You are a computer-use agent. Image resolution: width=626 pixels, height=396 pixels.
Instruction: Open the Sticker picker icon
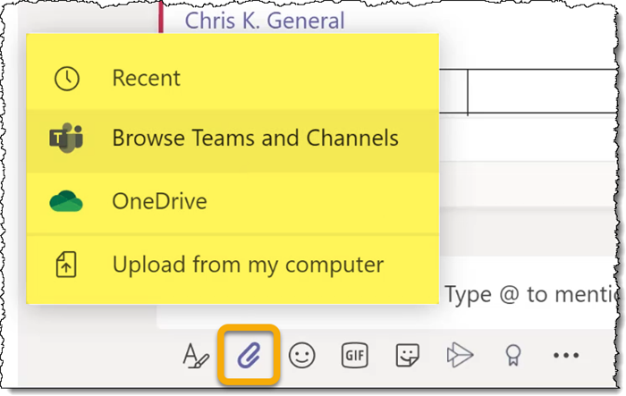click(x=408, y=356)
